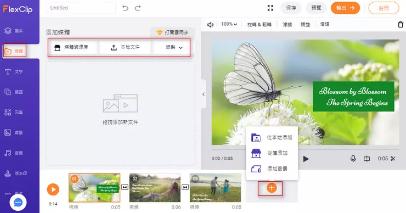
Task: Open the Templates panel in sidebar
Action: (14, 31)
